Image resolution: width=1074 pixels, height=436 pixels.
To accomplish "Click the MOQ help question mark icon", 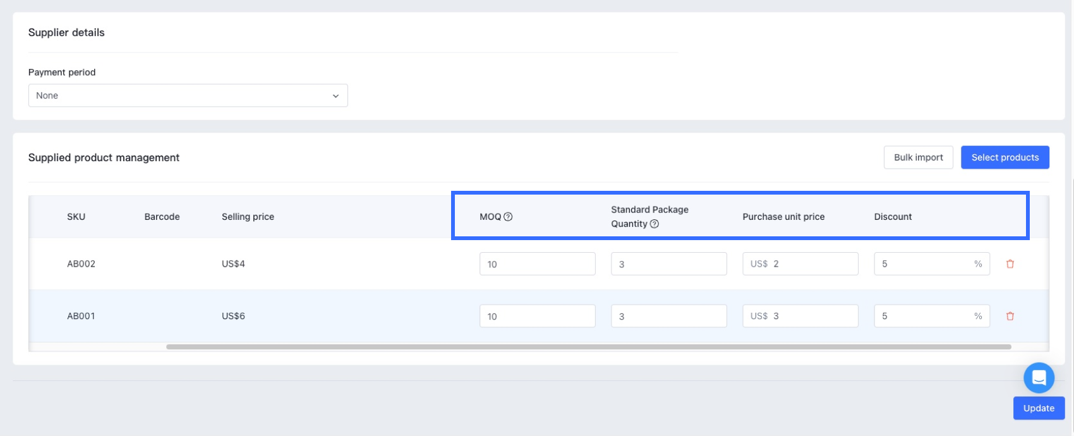I will 508,217.
